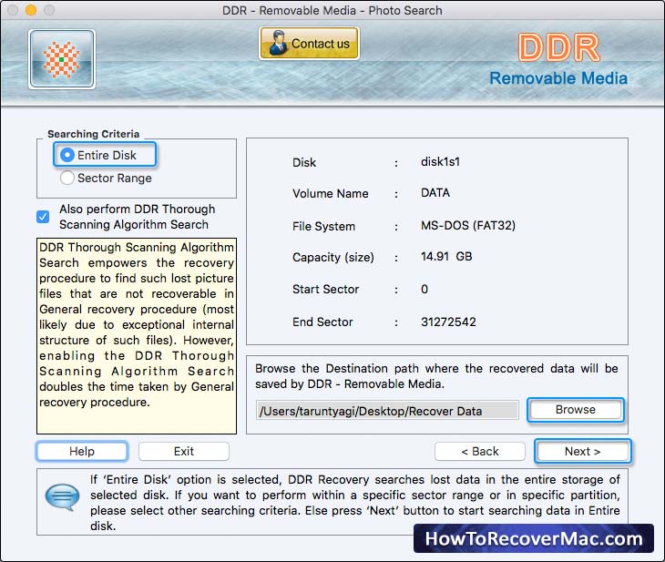
Task: Click the DATA volume name value
Action: 435,192
